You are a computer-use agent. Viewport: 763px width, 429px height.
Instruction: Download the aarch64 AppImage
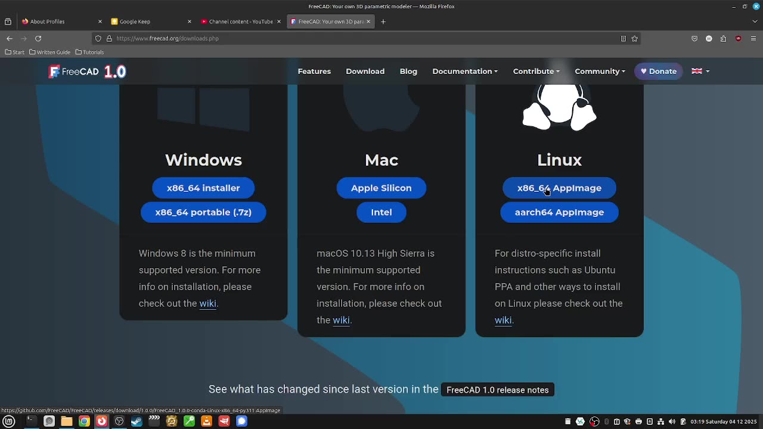click(x=559, y=212)
